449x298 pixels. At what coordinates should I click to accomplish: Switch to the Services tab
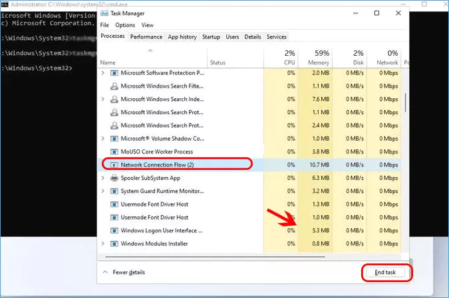pos(276,37)
